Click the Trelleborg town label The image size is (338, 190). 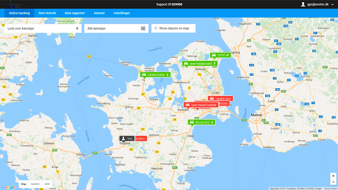[x=269, y=147]
